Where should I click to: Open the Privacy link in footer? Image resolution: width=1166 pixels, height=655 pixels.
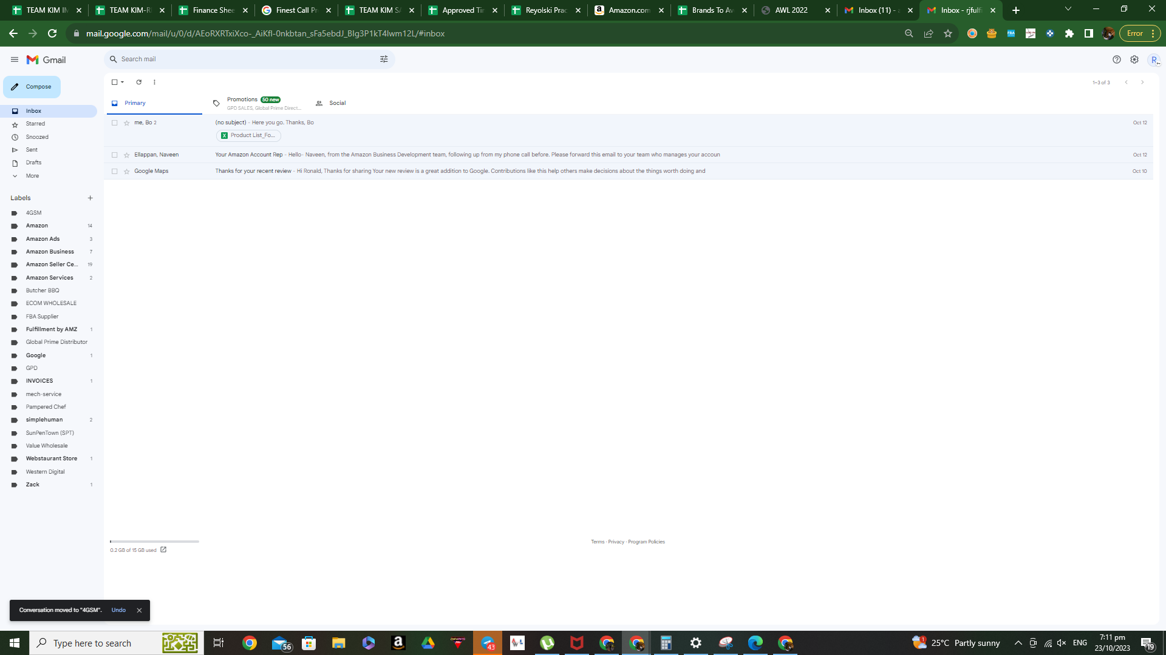coord(616,542)
